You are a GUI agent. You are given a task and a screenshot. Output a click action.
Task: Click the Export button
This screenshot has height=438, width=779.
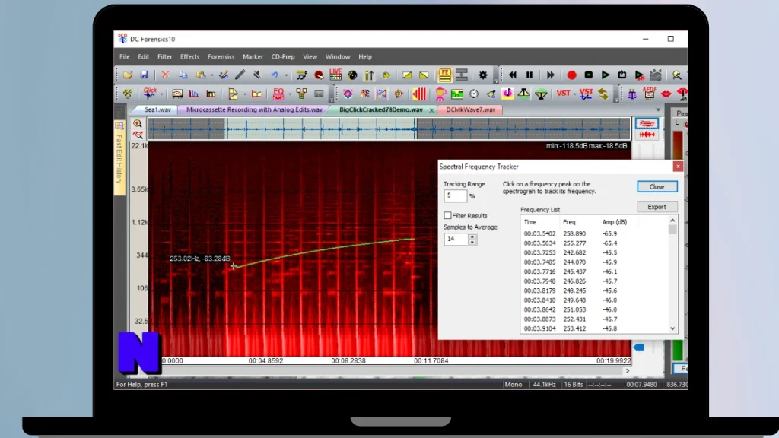tap(657, 207)
